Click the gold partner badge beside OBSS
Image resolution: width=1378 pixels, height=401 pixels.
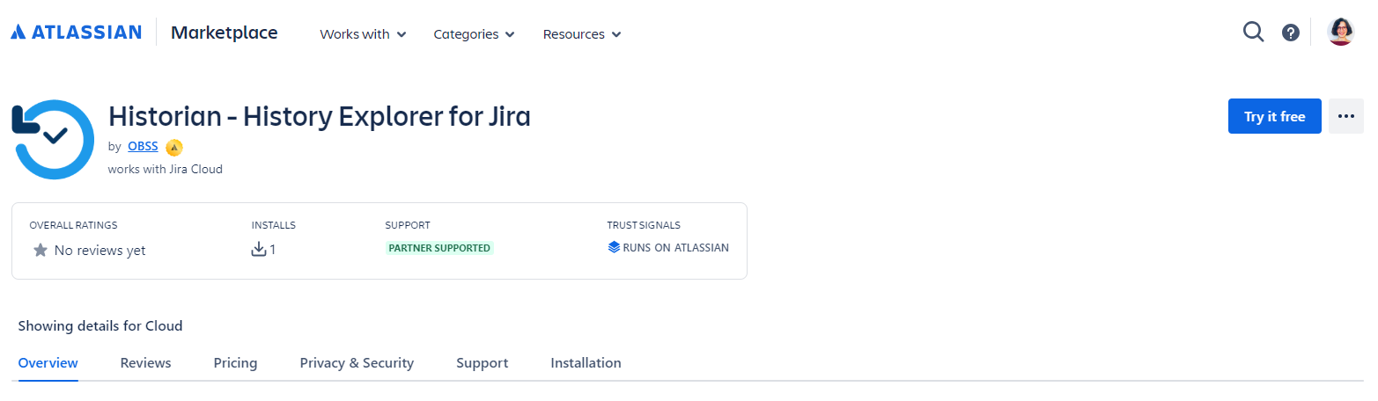coord(174,147)
